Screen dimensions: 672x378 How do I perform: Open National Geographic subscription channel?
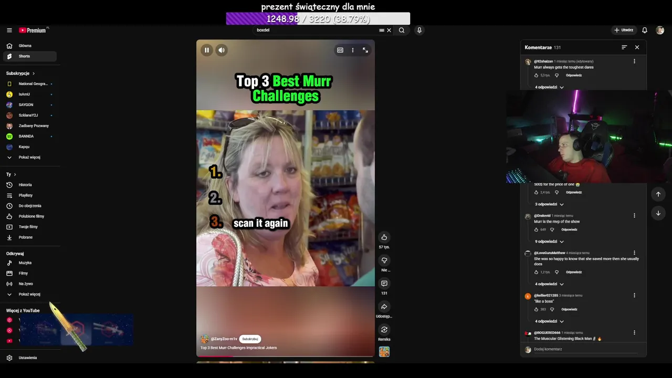[x=30, y=84]
